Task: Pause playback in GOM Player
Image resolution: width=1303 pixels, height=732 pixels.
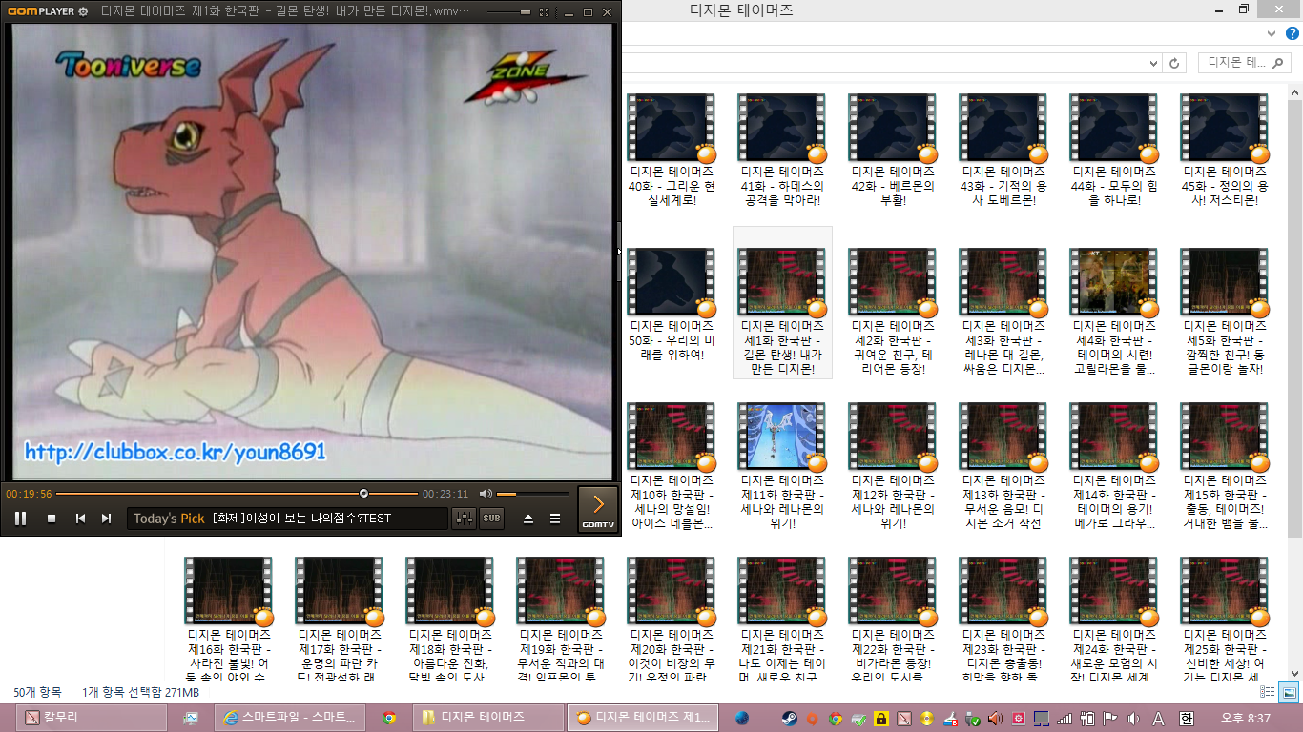Action: (20, 518)
